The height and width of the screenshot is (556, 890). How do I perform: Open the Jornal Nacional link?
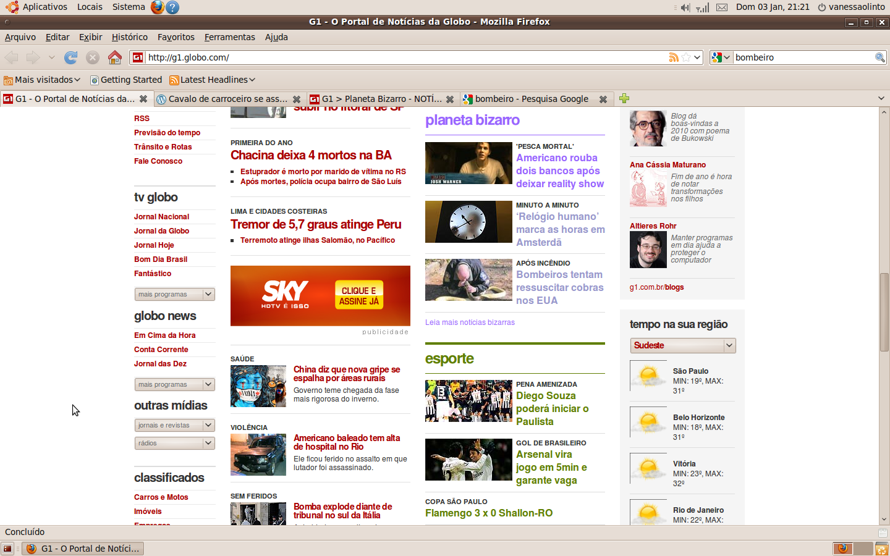(161, 217)
